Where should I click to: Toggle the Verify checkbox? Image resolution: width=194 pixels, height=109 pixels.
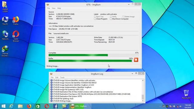[x=111, y=17]
